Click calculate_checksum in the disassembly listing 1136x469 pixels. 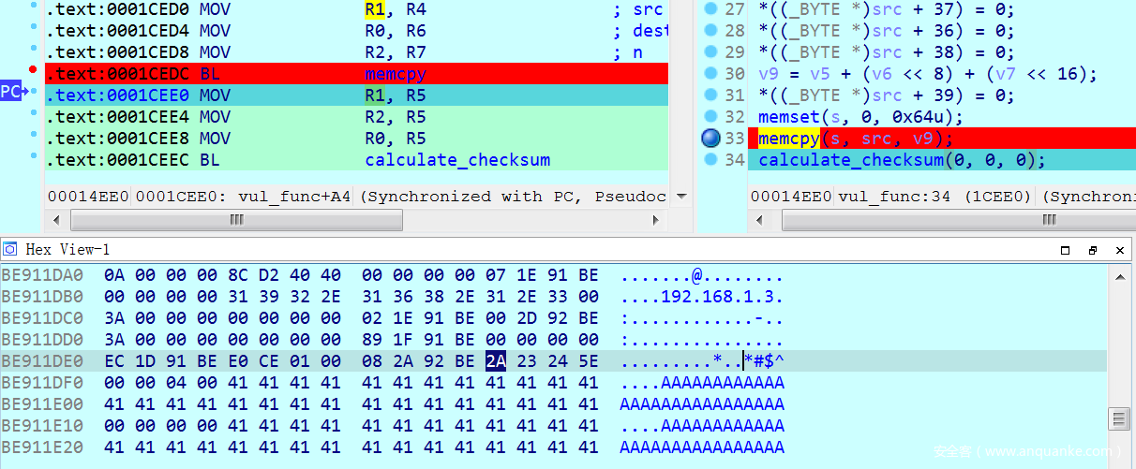[457, 160]
